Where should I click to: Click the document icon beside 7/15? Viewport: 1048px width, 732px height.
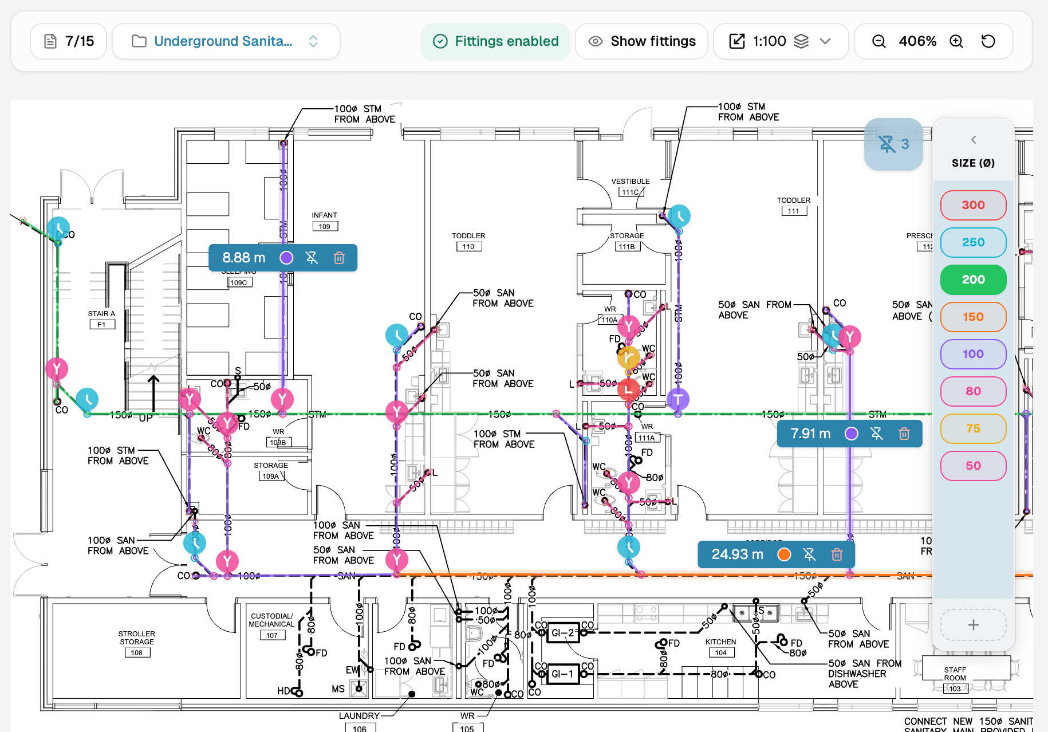[50, 41]
